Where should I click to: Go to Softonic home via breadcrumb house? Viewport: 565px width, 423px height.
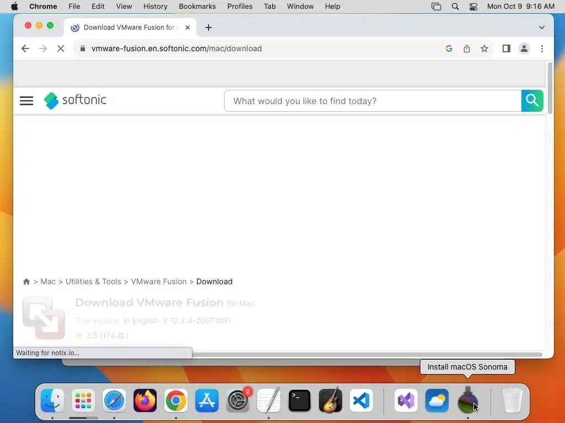[26, 281]
